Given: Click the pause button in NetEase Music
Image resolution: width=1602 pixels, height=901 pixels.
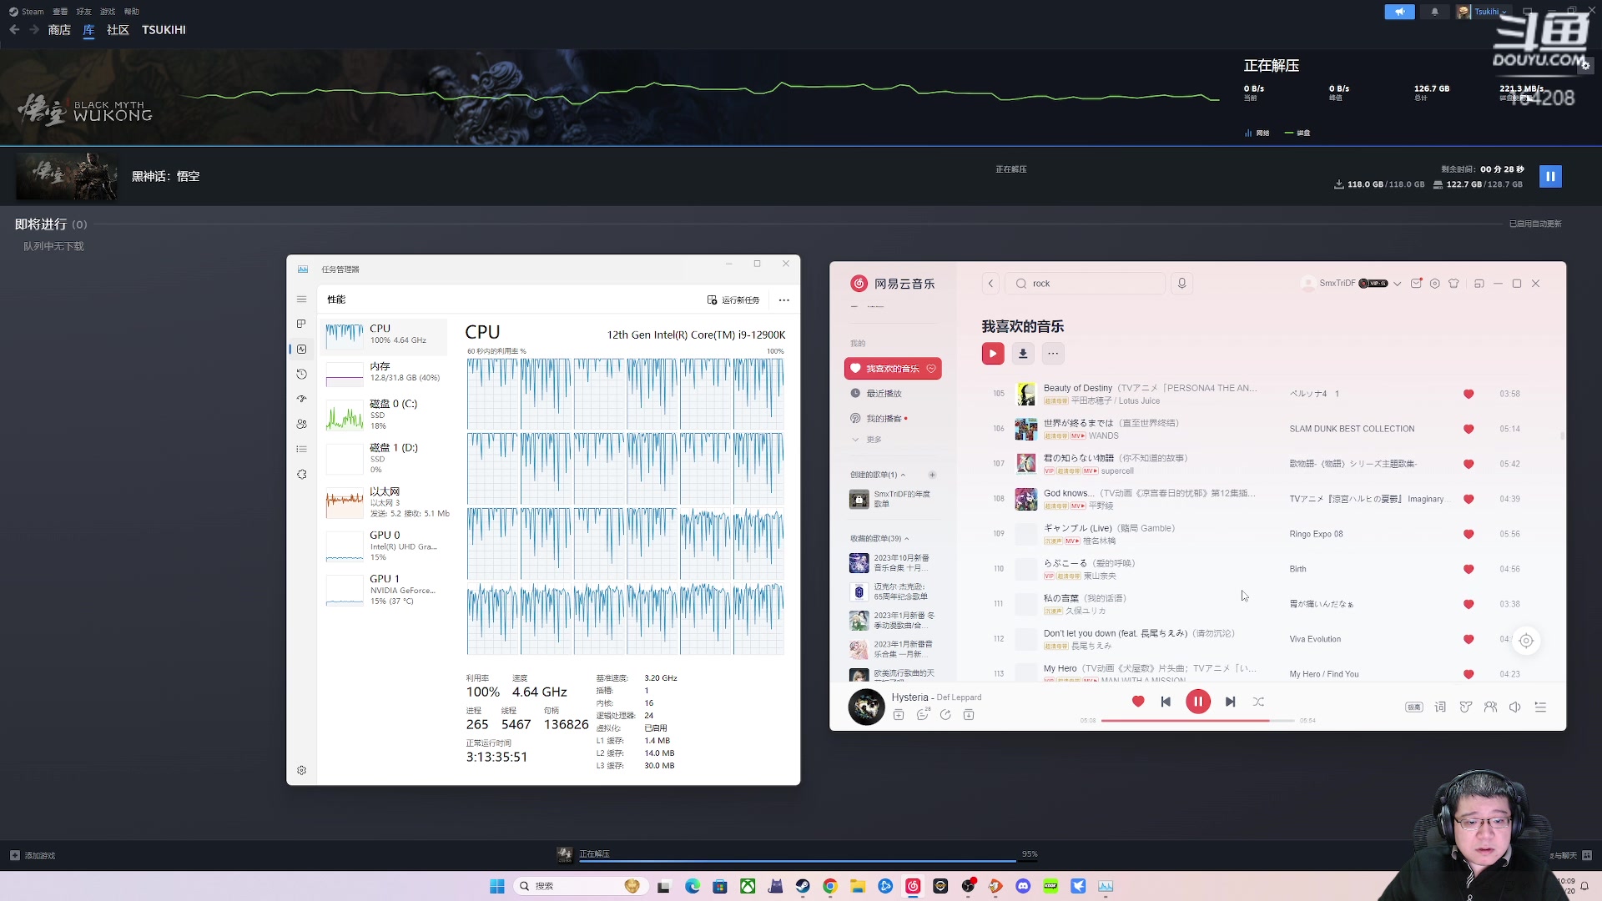Looking at the screenshot, I should (x=1198, y=701).
